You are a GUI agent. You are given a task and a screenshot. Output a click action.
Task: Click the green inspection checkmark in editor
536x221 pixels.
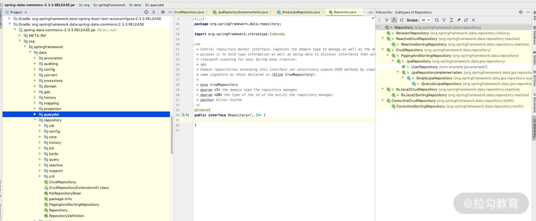coord(373,18)
